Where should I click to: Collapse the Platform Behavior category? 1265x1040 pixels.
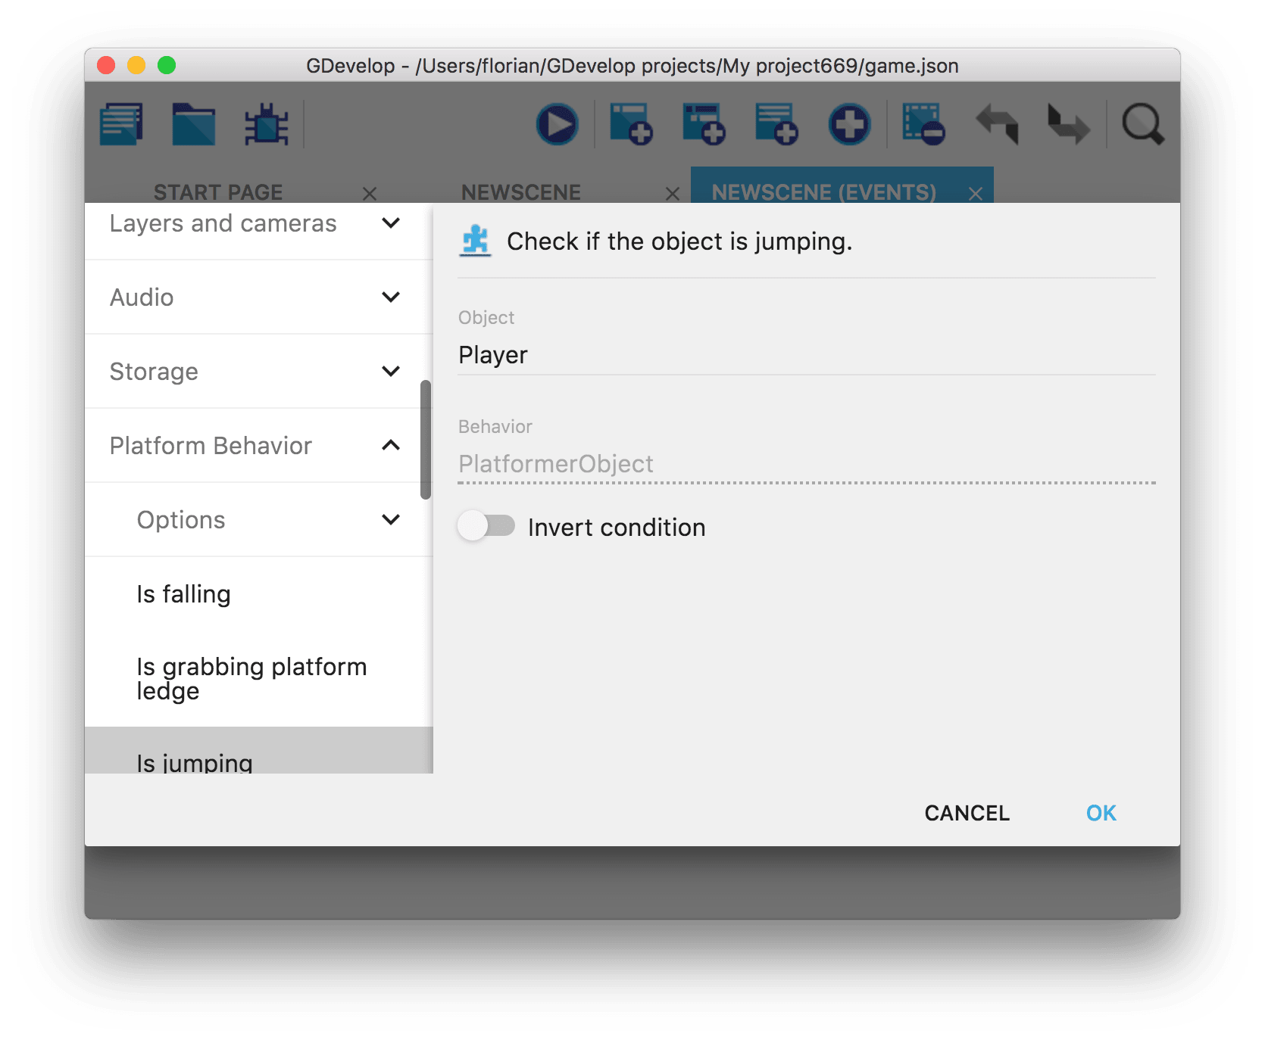click(x=258, y=446)
